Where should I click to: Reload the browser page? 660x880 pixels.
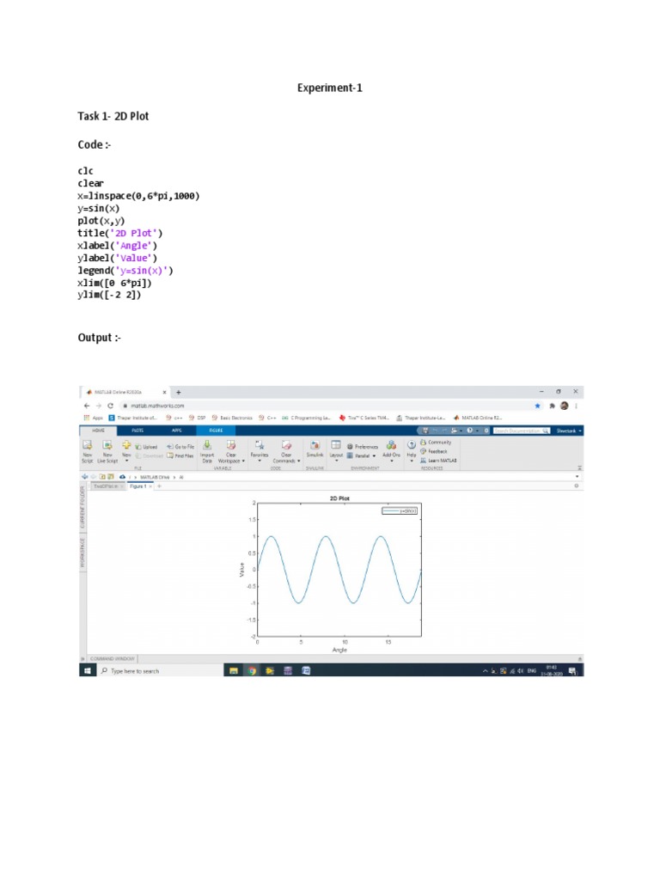tap(110, 406)
